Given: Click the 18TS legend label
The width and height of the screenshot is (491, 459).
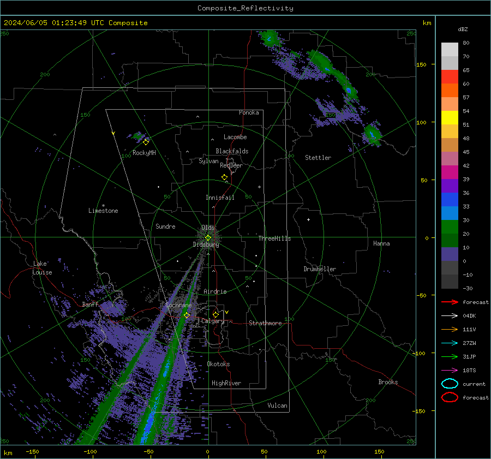Looking at the screenshot, I should click(469, 371).
